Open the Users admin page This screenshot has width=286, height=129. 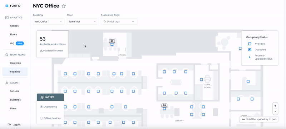click(x=13, y=108)
